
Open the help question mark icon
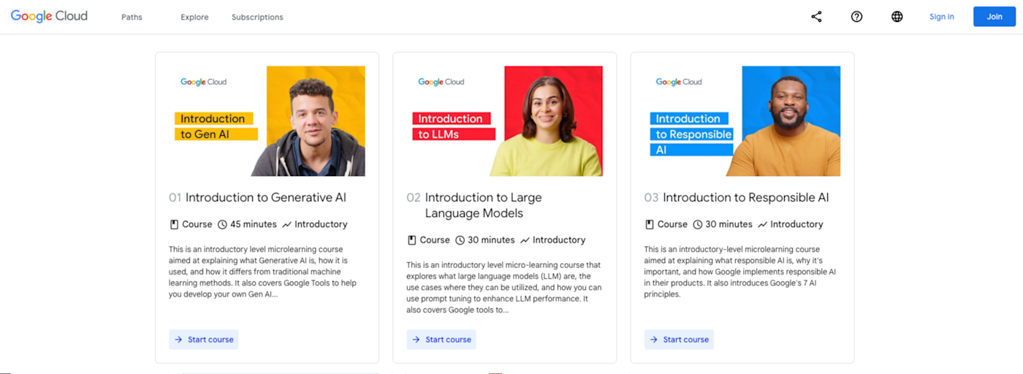(856, 17)
